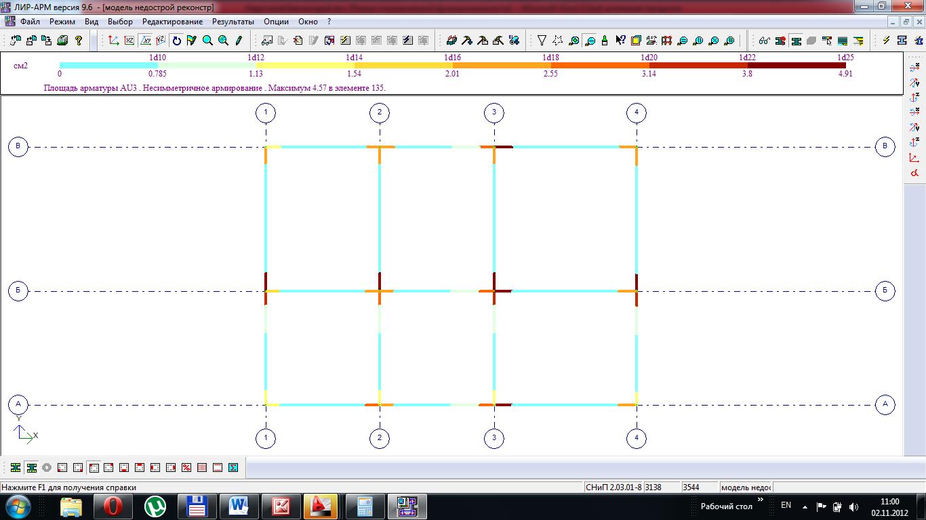Open the Режим menu
Screen dimensions: 926x520
point(62,22)
